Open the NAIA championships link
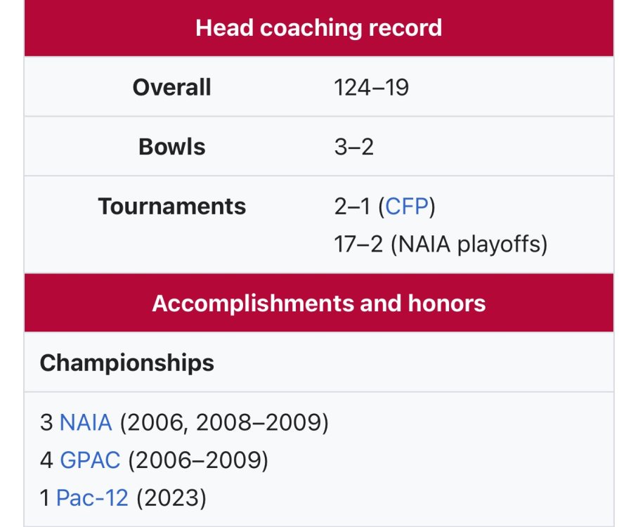This screenshot has width=638, height=527. [86, 422]
